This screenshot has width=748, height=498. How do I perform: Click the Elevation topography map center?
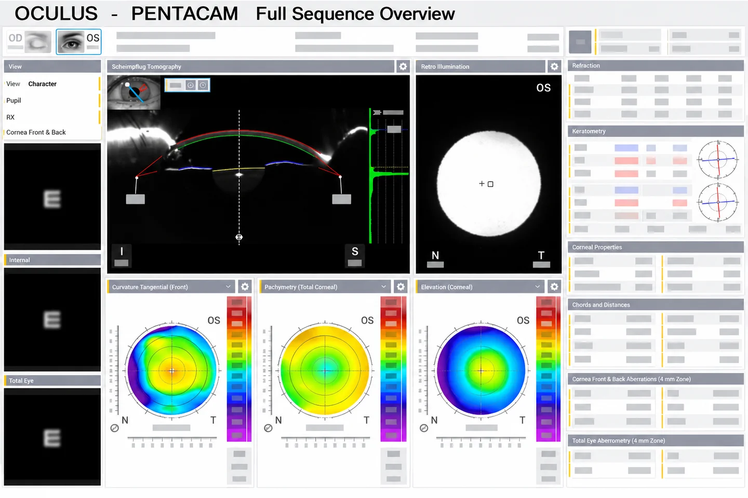pos(481,370)
